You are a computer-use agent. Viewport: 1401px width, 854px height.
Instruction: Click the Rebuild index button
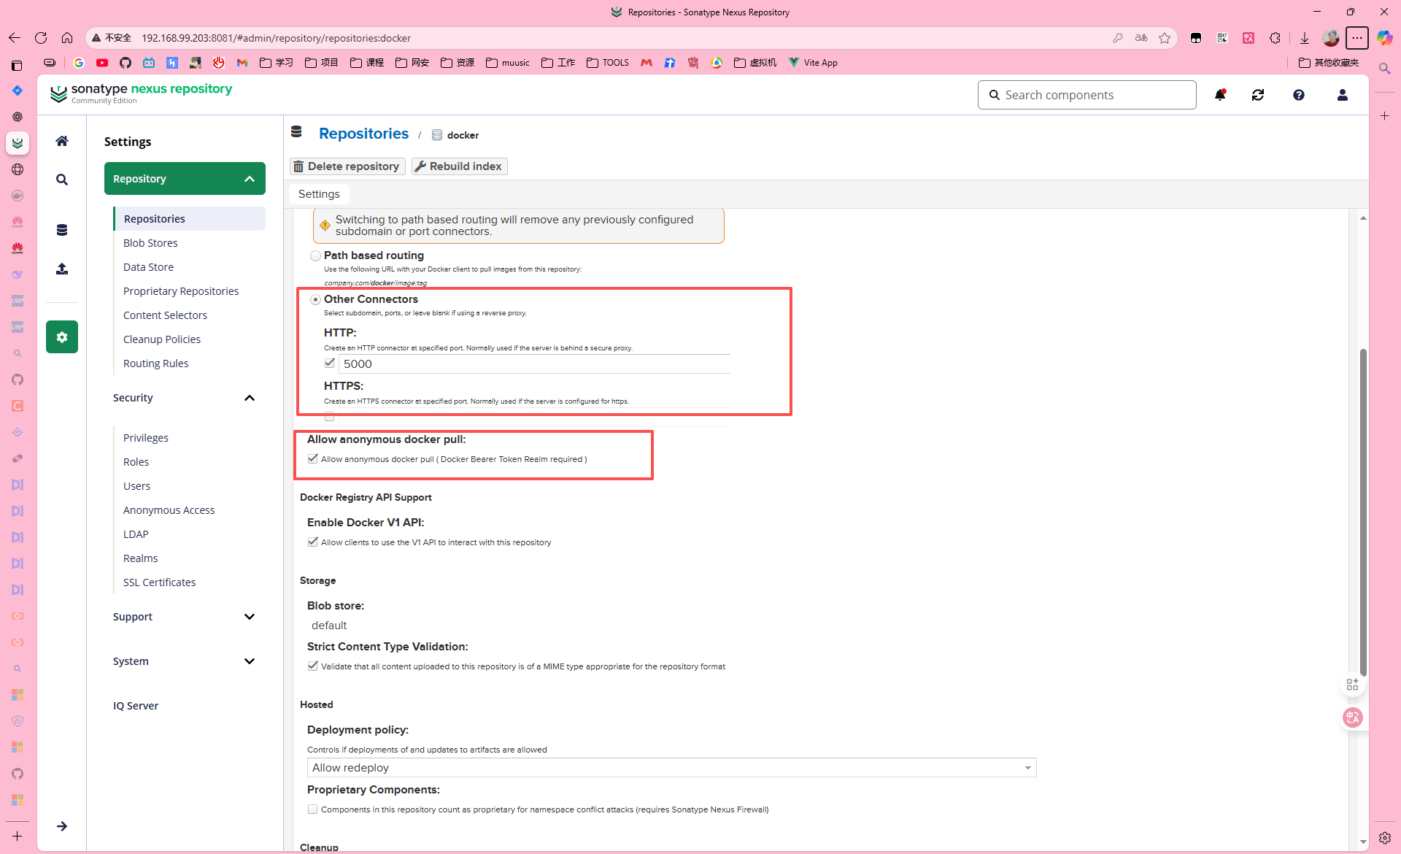459,166
